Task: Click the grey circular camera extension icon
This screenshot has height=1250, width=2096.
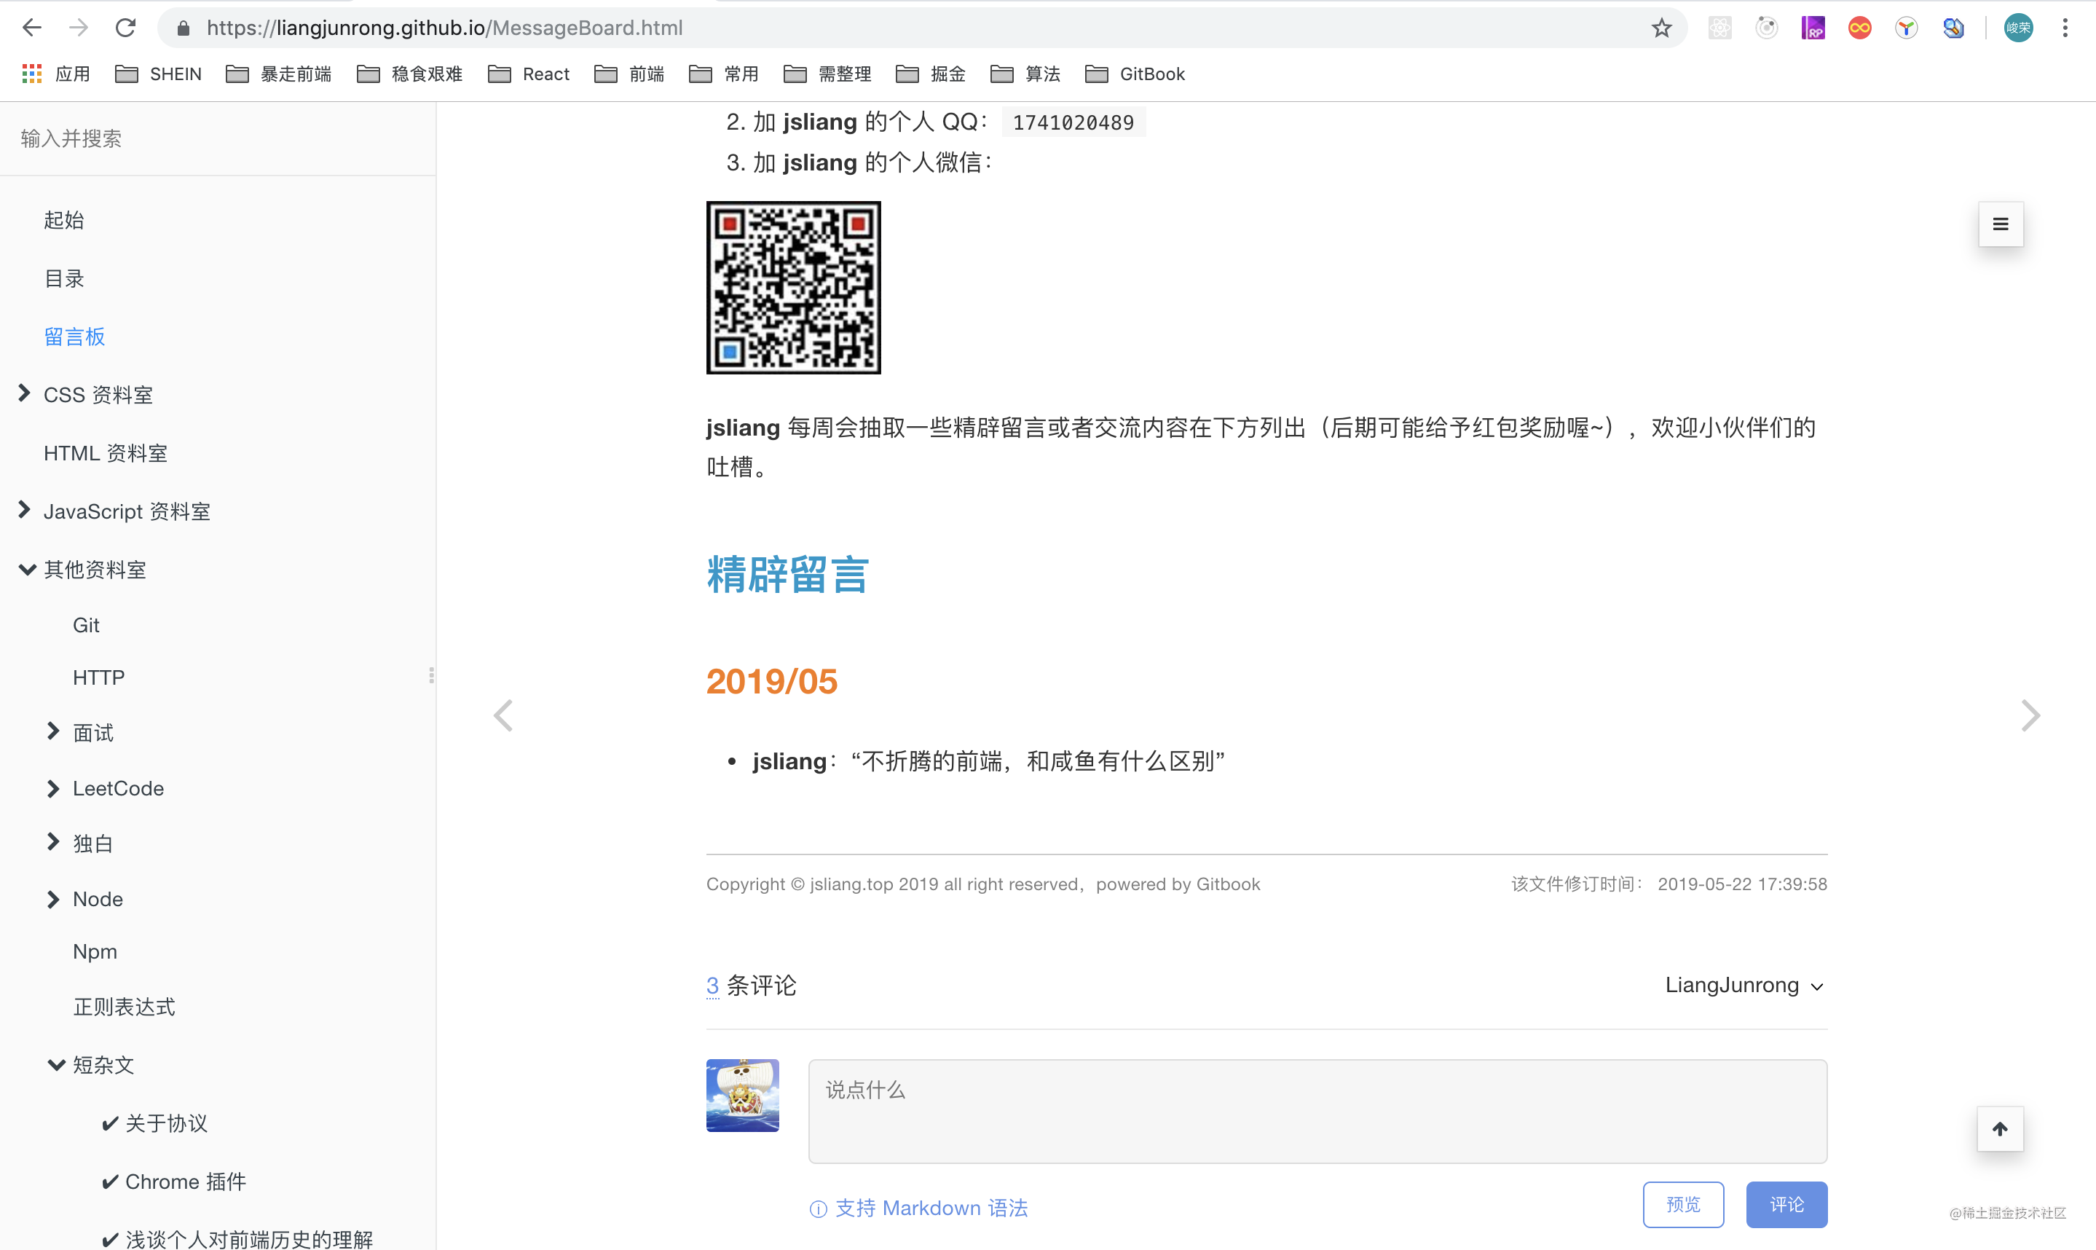Action: (1767, 28)
